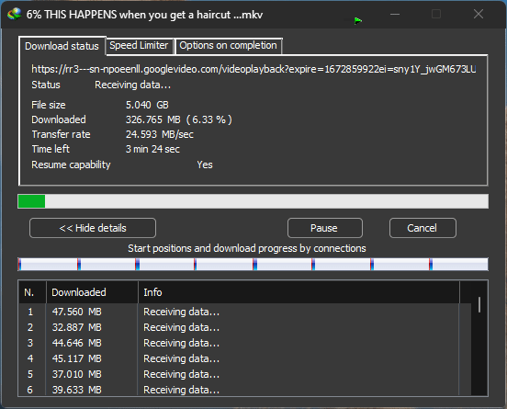Click the Downloaded column header
507x409 pixels.
coord(92,292)
